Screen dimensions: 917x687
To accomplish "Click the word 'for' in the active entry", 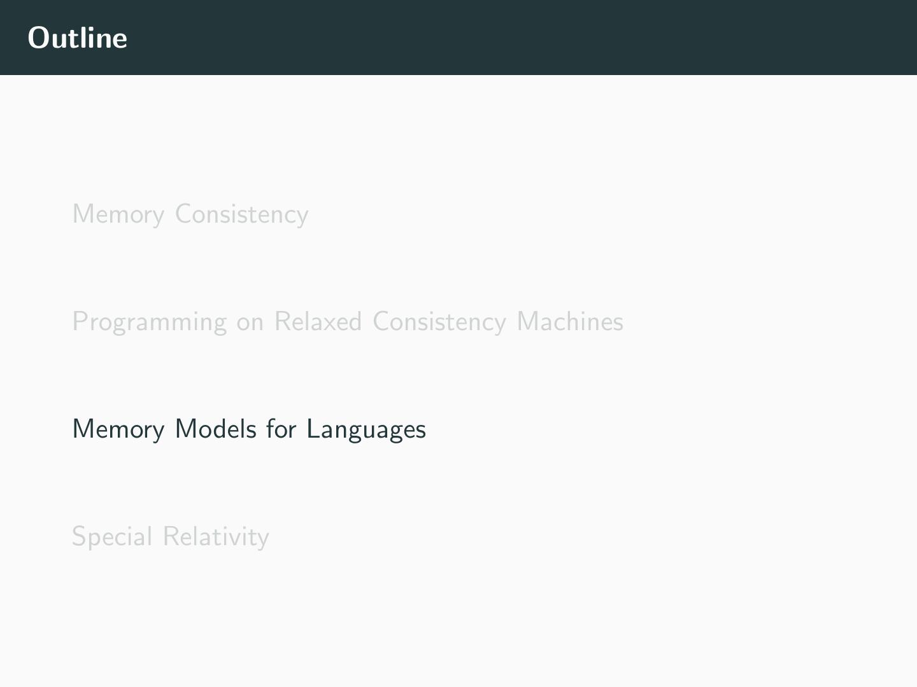I will point(281,429).
